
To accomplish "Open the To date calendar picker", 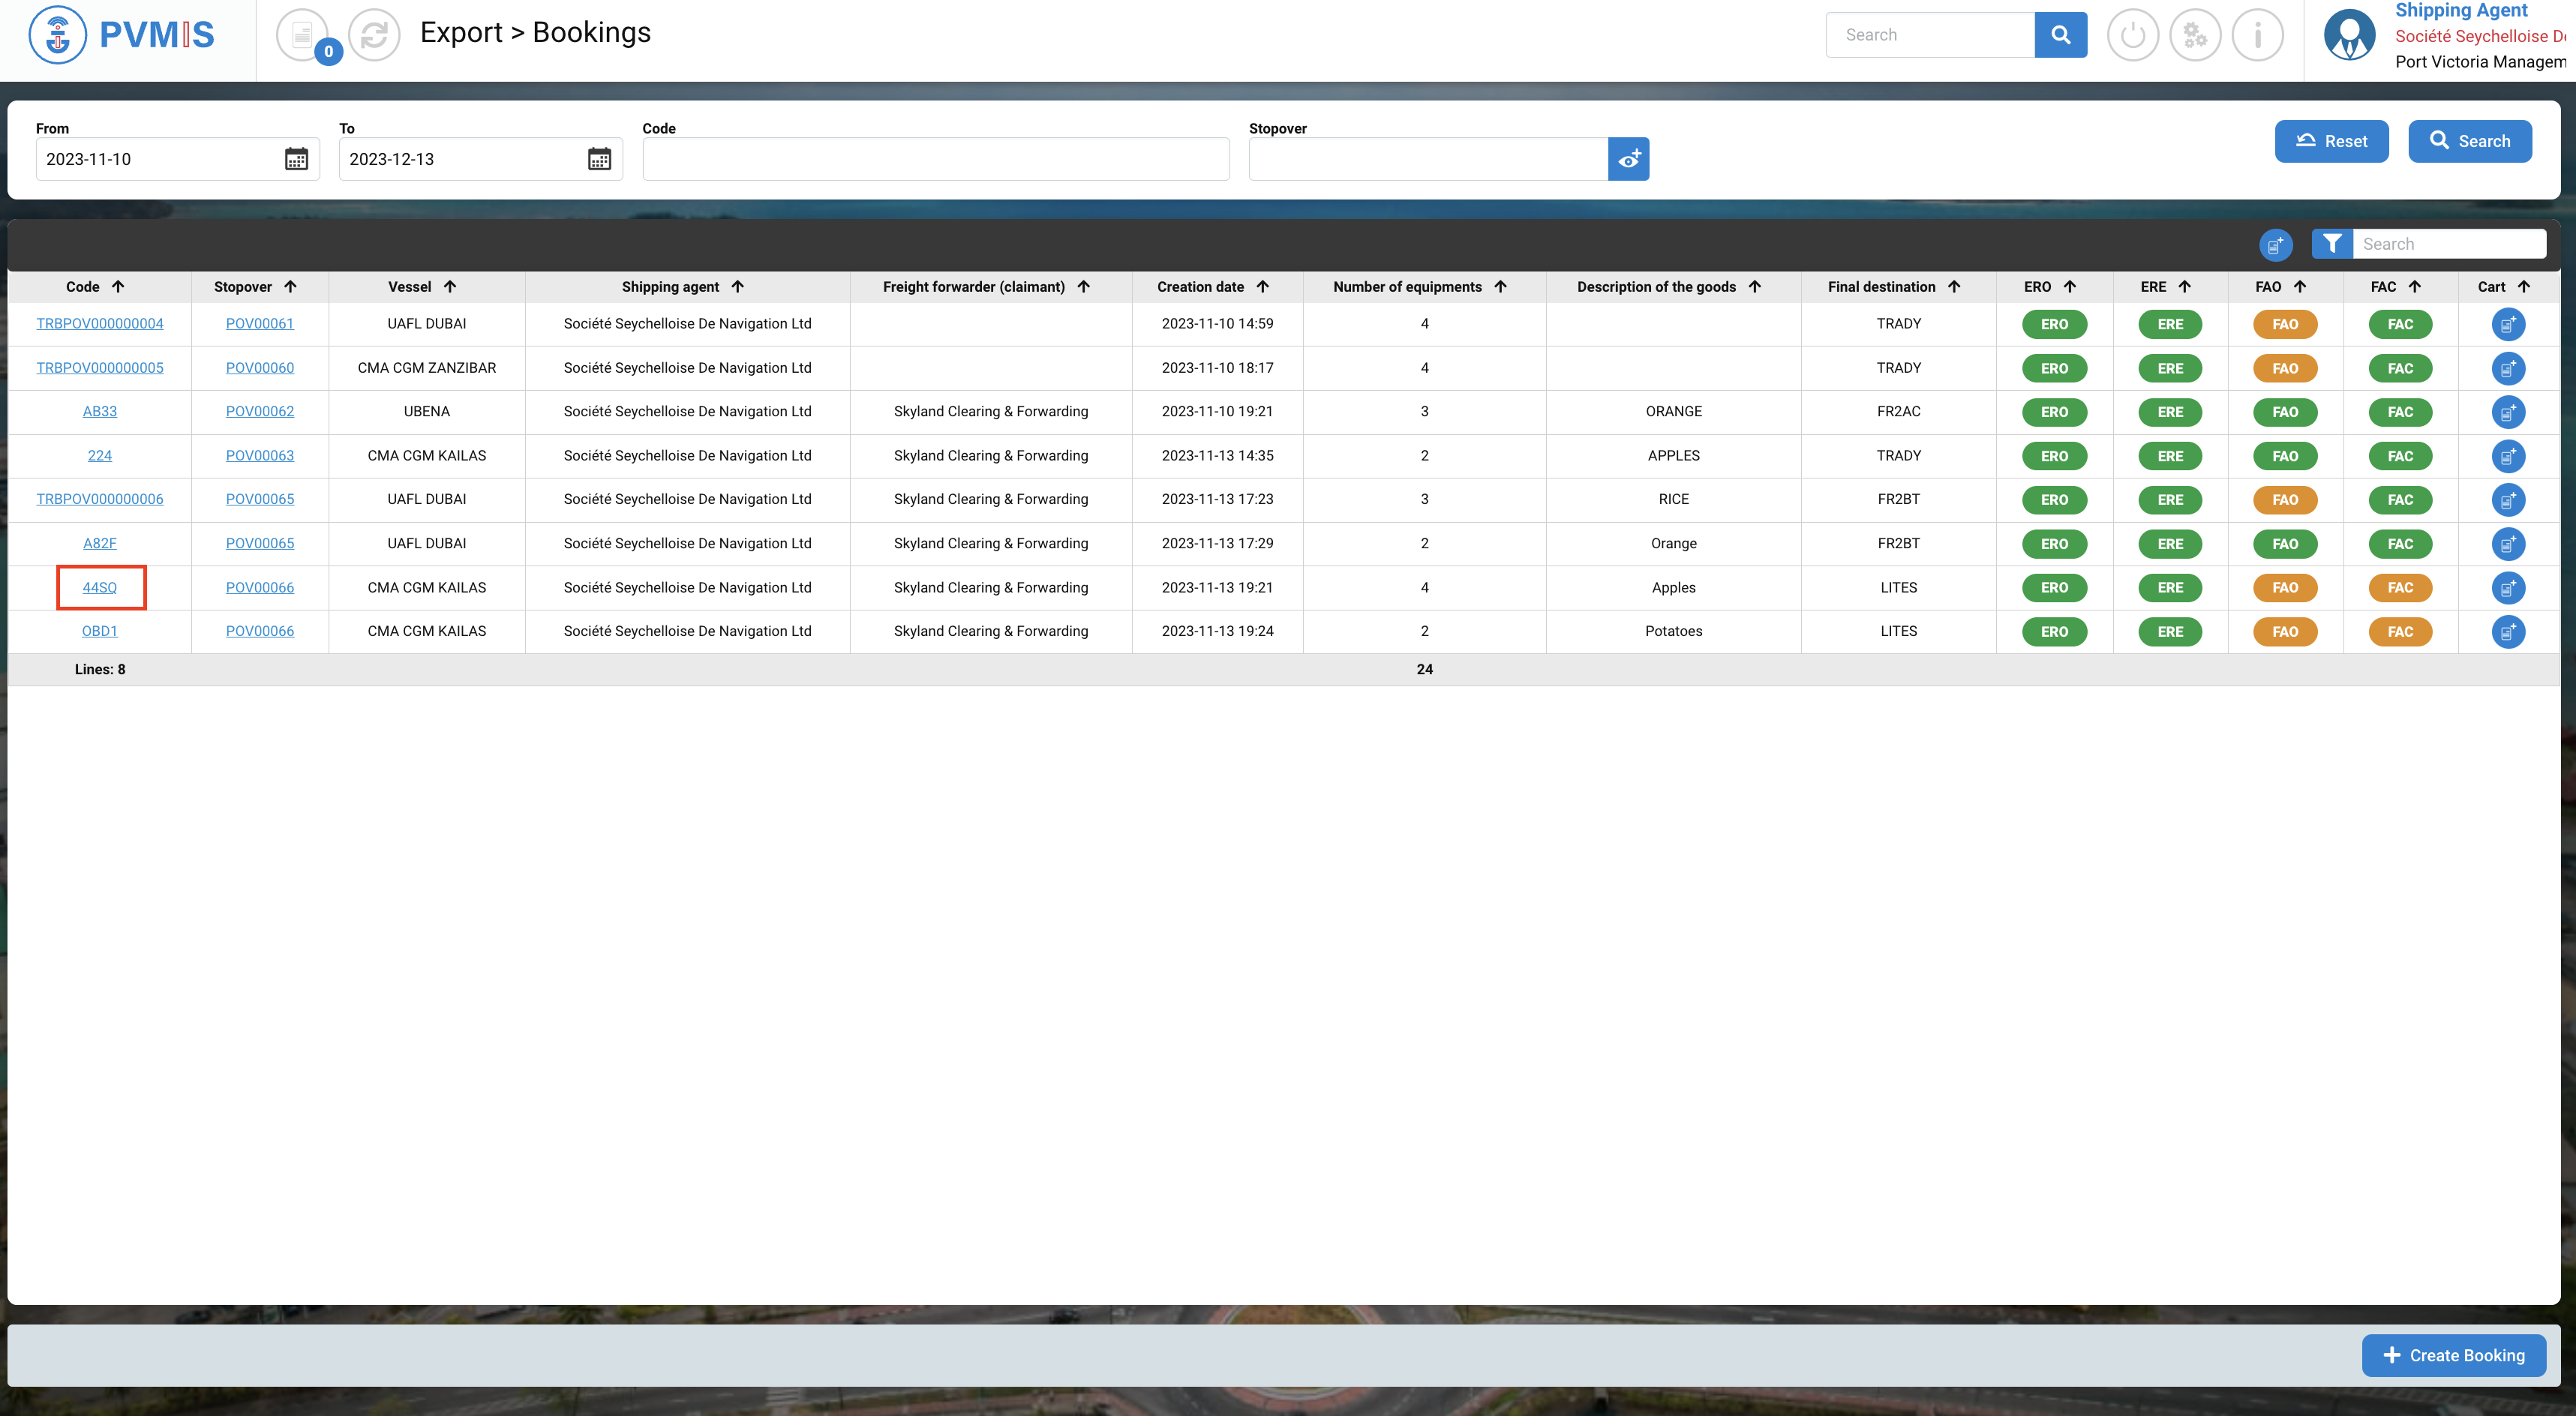I will pyautogui.click(x=599, y=159).
